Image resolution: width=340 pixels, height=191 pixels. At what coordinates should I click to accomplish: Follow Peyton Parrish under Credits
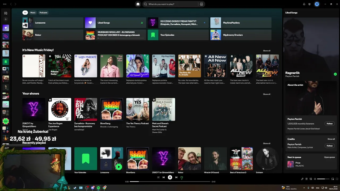click(x=330, y=146)
